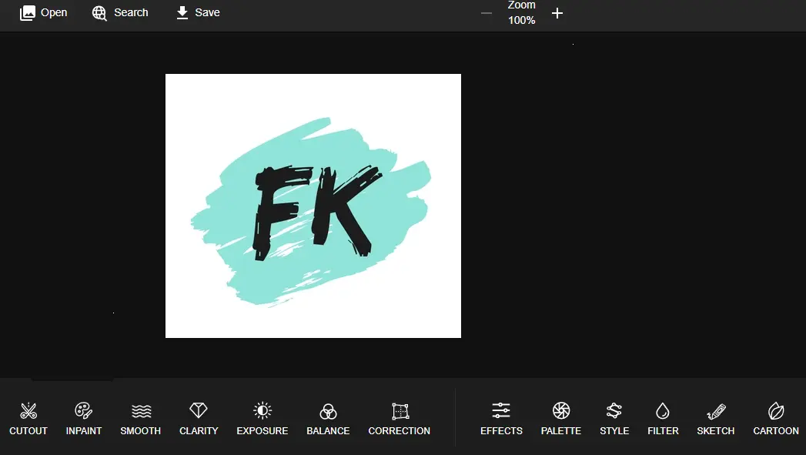The width and height of the screenshot is (806, 455).
Task: Select the Inpaint palette tool
Action: (x=84, y=419)
